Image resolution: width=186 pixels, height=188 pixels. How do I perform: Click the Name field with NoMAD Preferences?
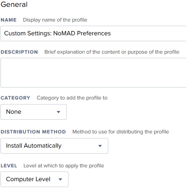(93, 33)
